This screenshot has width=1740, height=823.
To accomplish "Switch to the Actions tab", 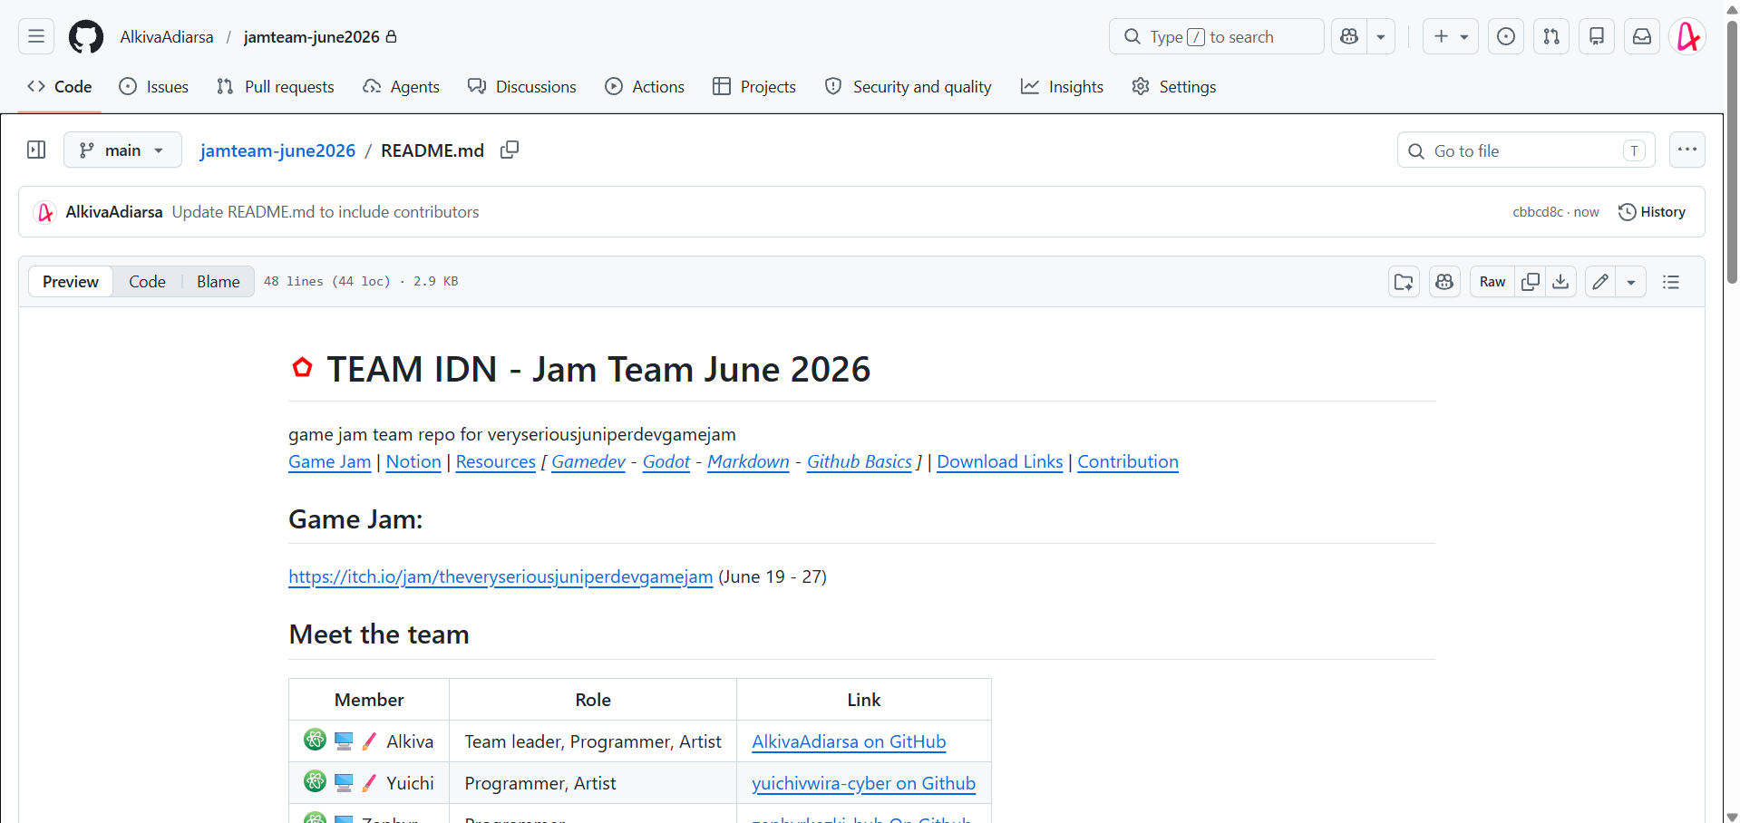I will point(645,87).
